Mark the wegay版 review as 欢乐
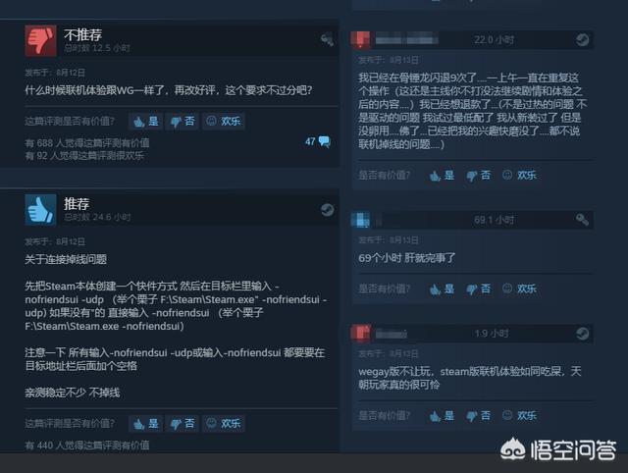Viewport: 628px width, 473px height. (x=519, y=416)
